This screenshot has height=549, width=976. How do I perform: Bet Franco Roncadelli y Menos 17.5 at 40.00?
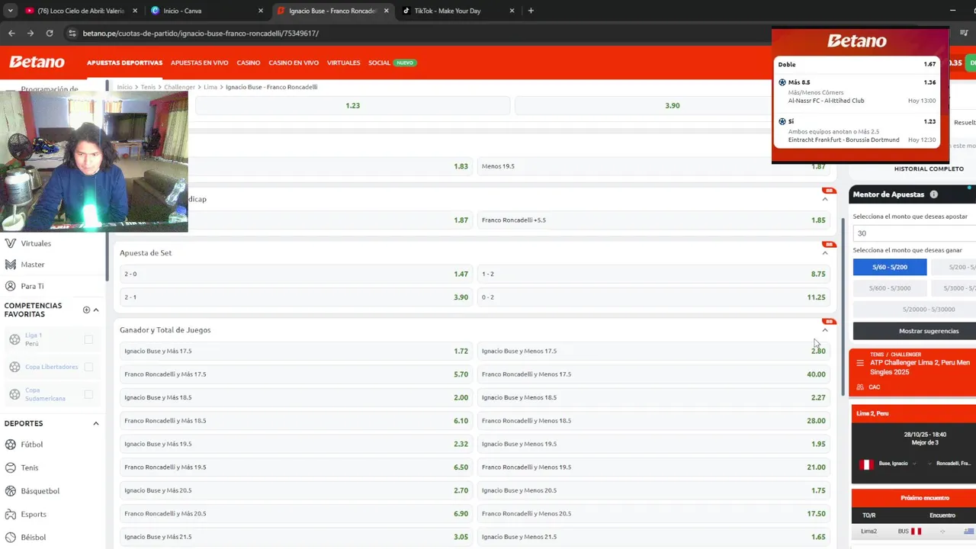click(653, 374)
